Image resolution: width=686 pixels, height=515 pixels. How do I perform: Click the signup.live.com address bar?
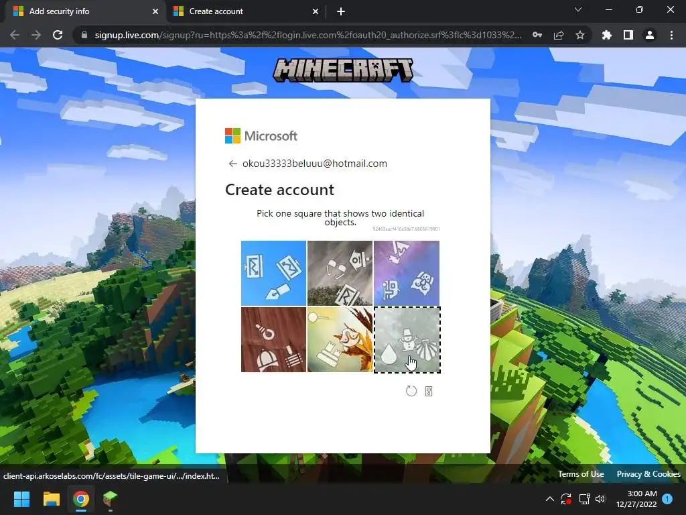tap(308, 35)
